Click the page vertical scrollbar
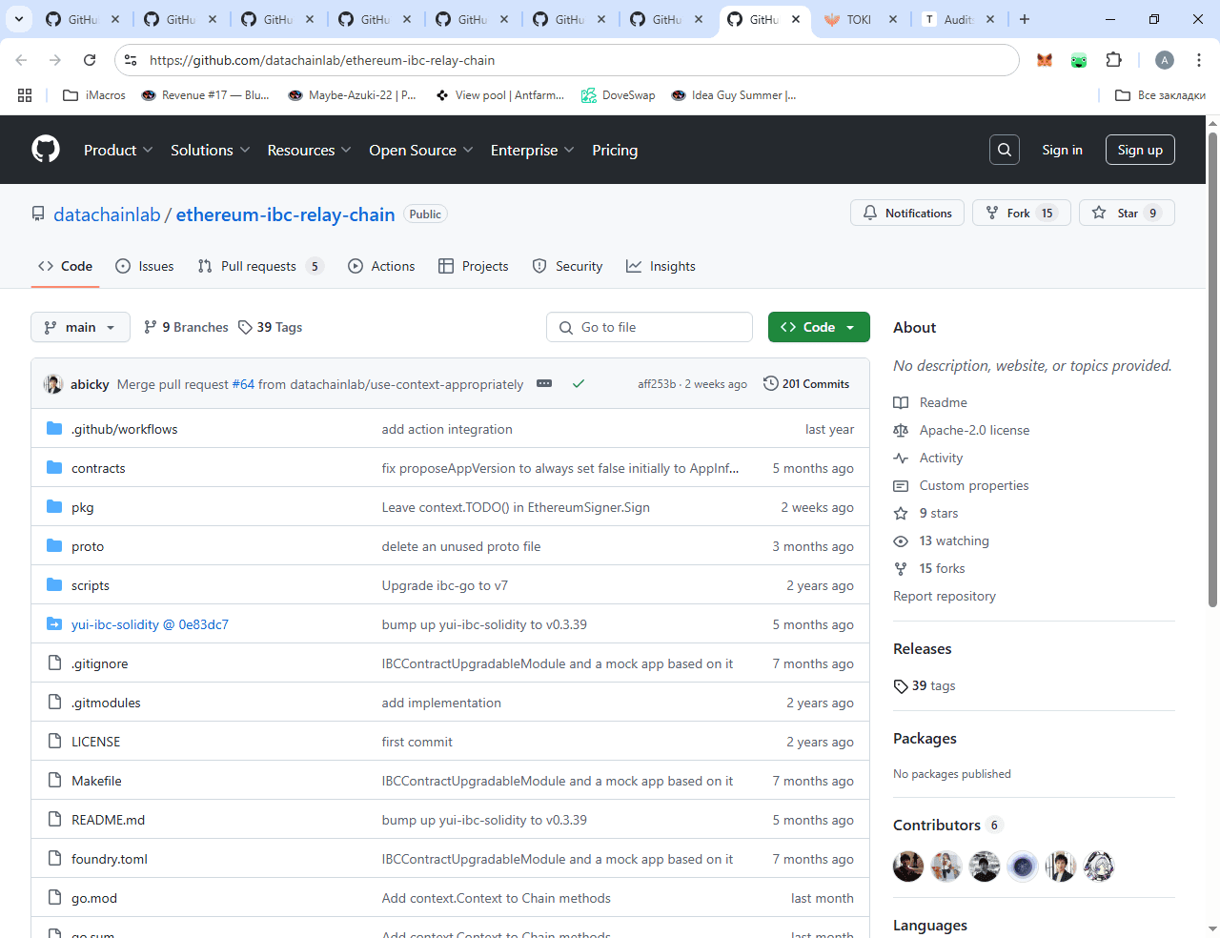This screenshot has height=938, width=1220. pyautogui.click(x=1212, y=370)
